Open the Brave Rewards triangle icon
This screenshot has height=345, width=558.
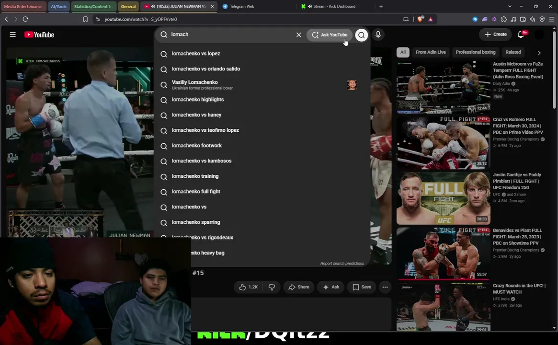431,19
